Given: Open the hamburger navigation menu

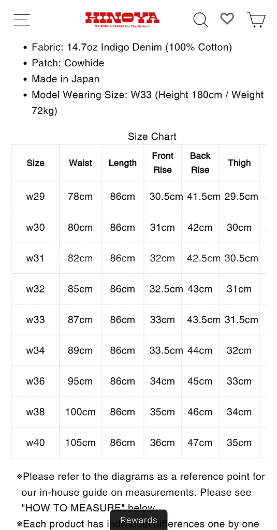Looking at the screenshot, I should 22,20.
